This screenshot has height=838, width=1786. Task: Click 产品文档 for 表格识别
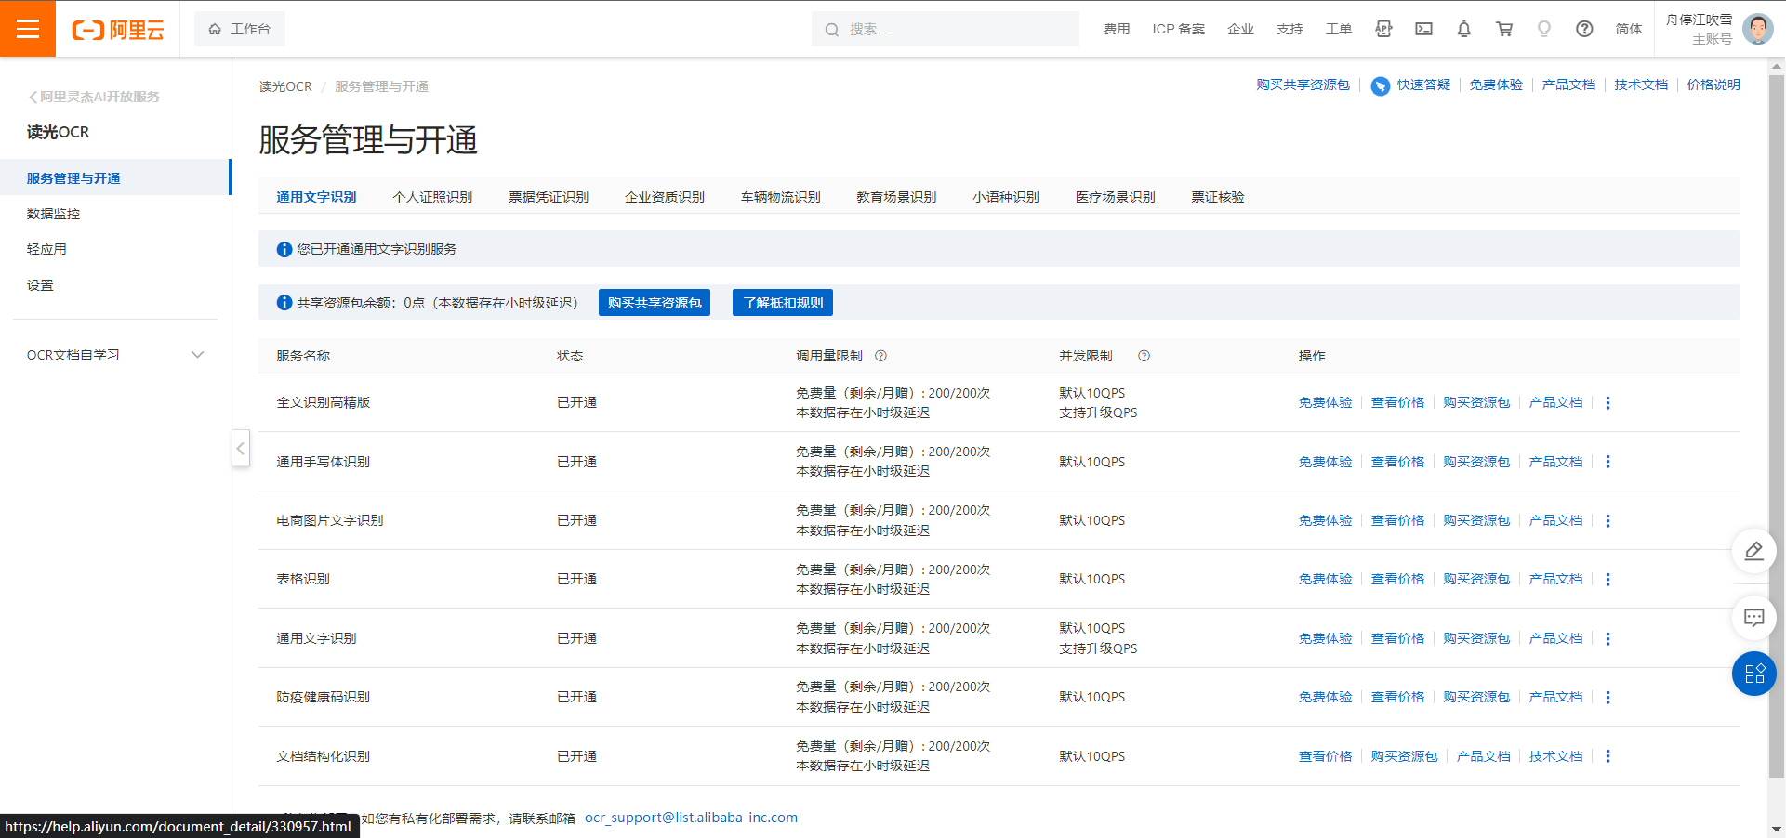tap(1555, 579)
